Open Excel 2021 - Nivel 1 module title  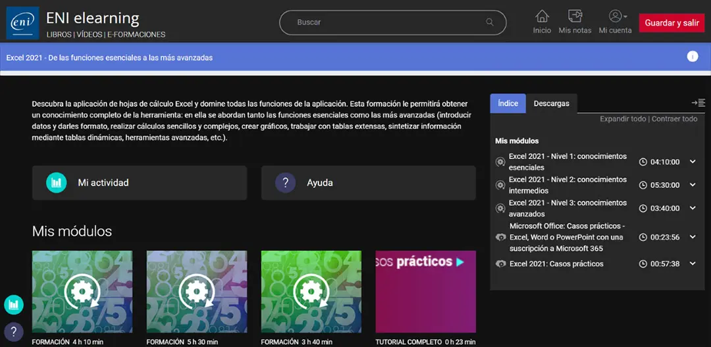567,162
